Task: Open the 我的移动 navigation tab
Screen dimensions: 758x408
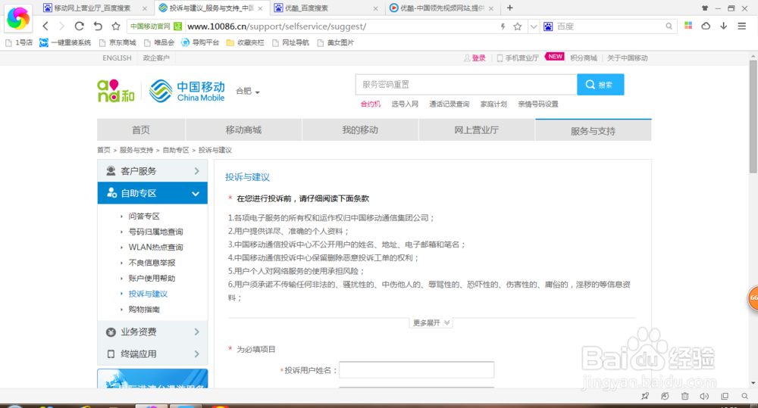Action: [x=360, y=130]
